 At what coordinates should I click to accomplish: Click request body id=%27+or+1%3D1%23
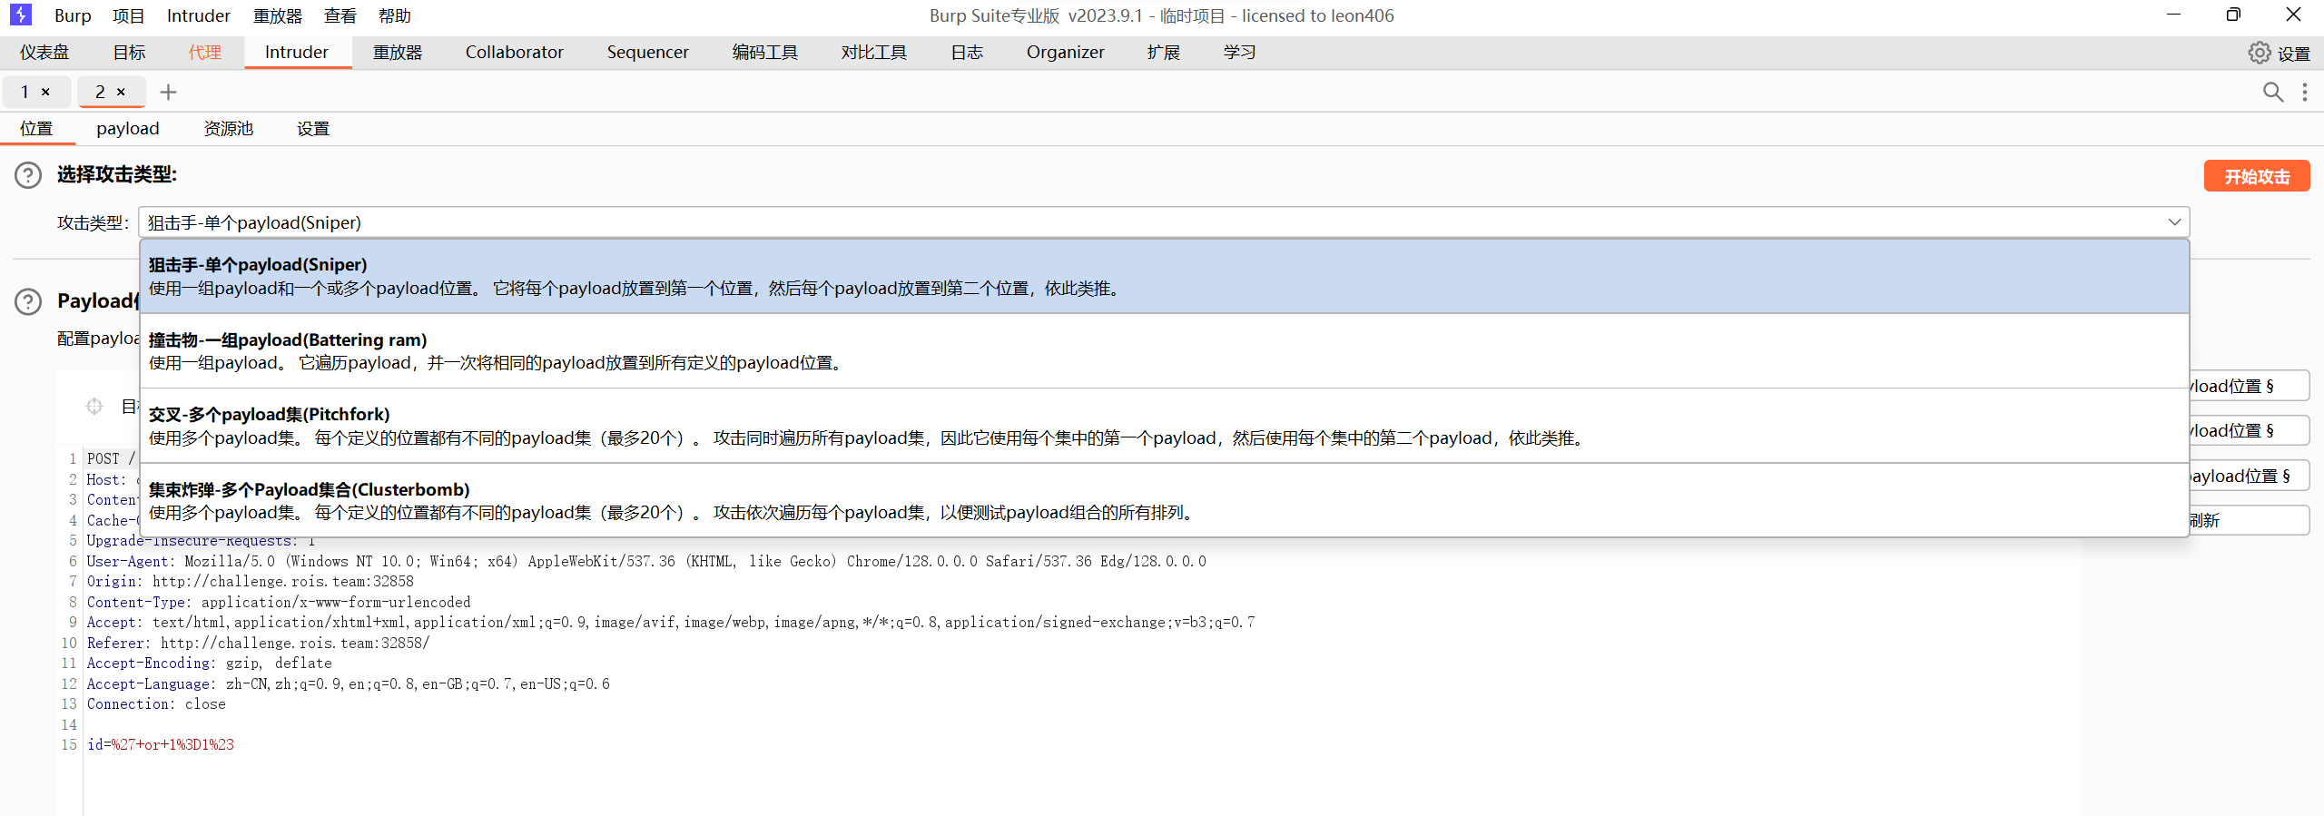[161, 744]
